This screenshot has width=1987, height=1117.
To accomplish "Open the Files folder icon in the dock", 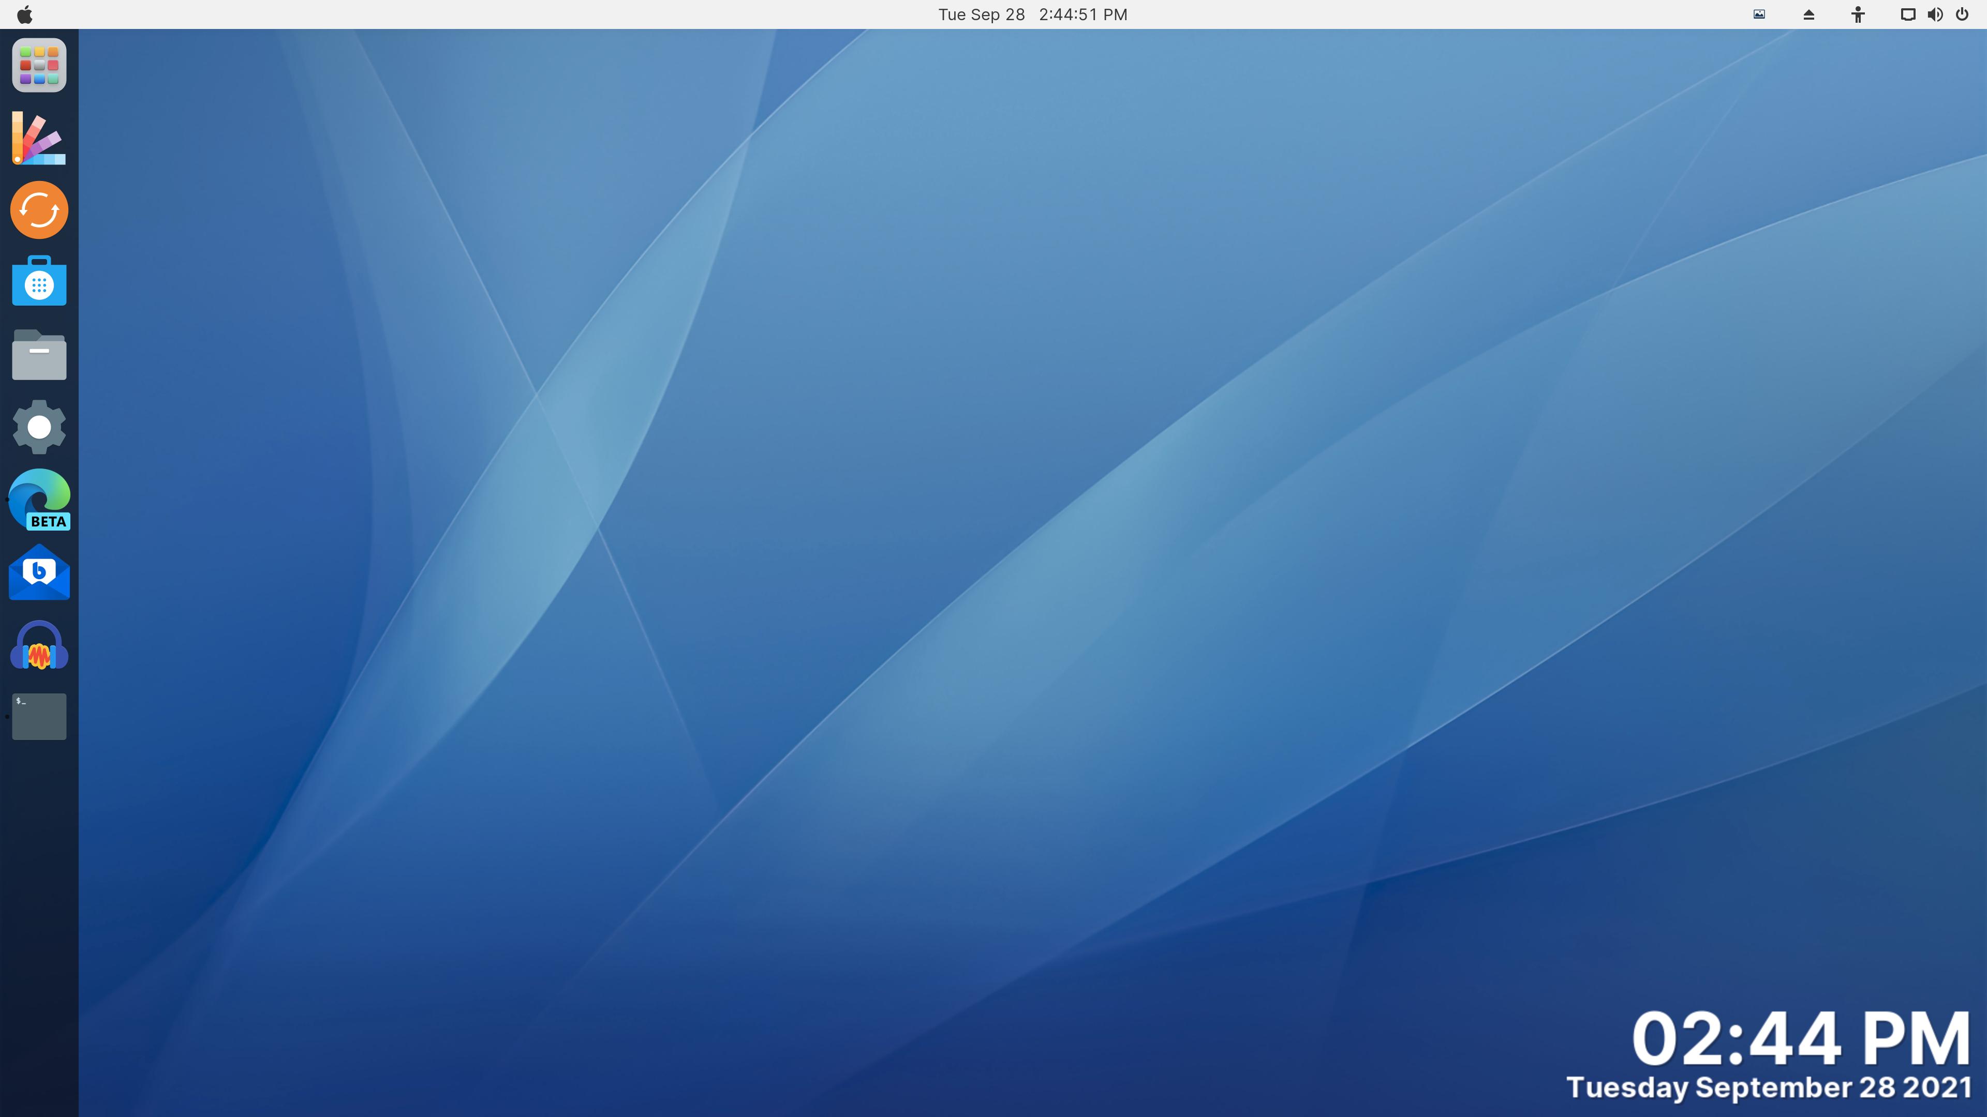I will pyautogui.click(x=39, y=355).
